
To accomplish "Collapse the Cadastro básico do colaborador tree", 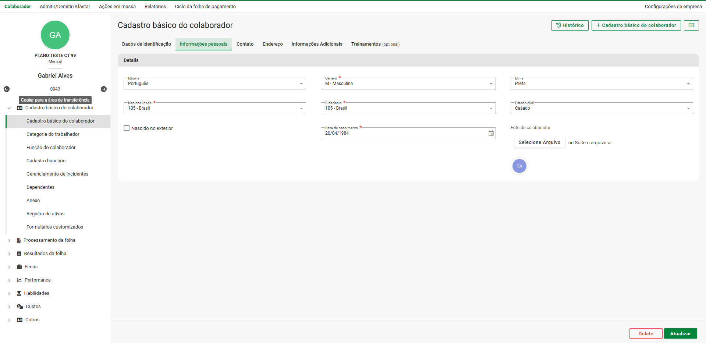I will [x=9, y=108].
